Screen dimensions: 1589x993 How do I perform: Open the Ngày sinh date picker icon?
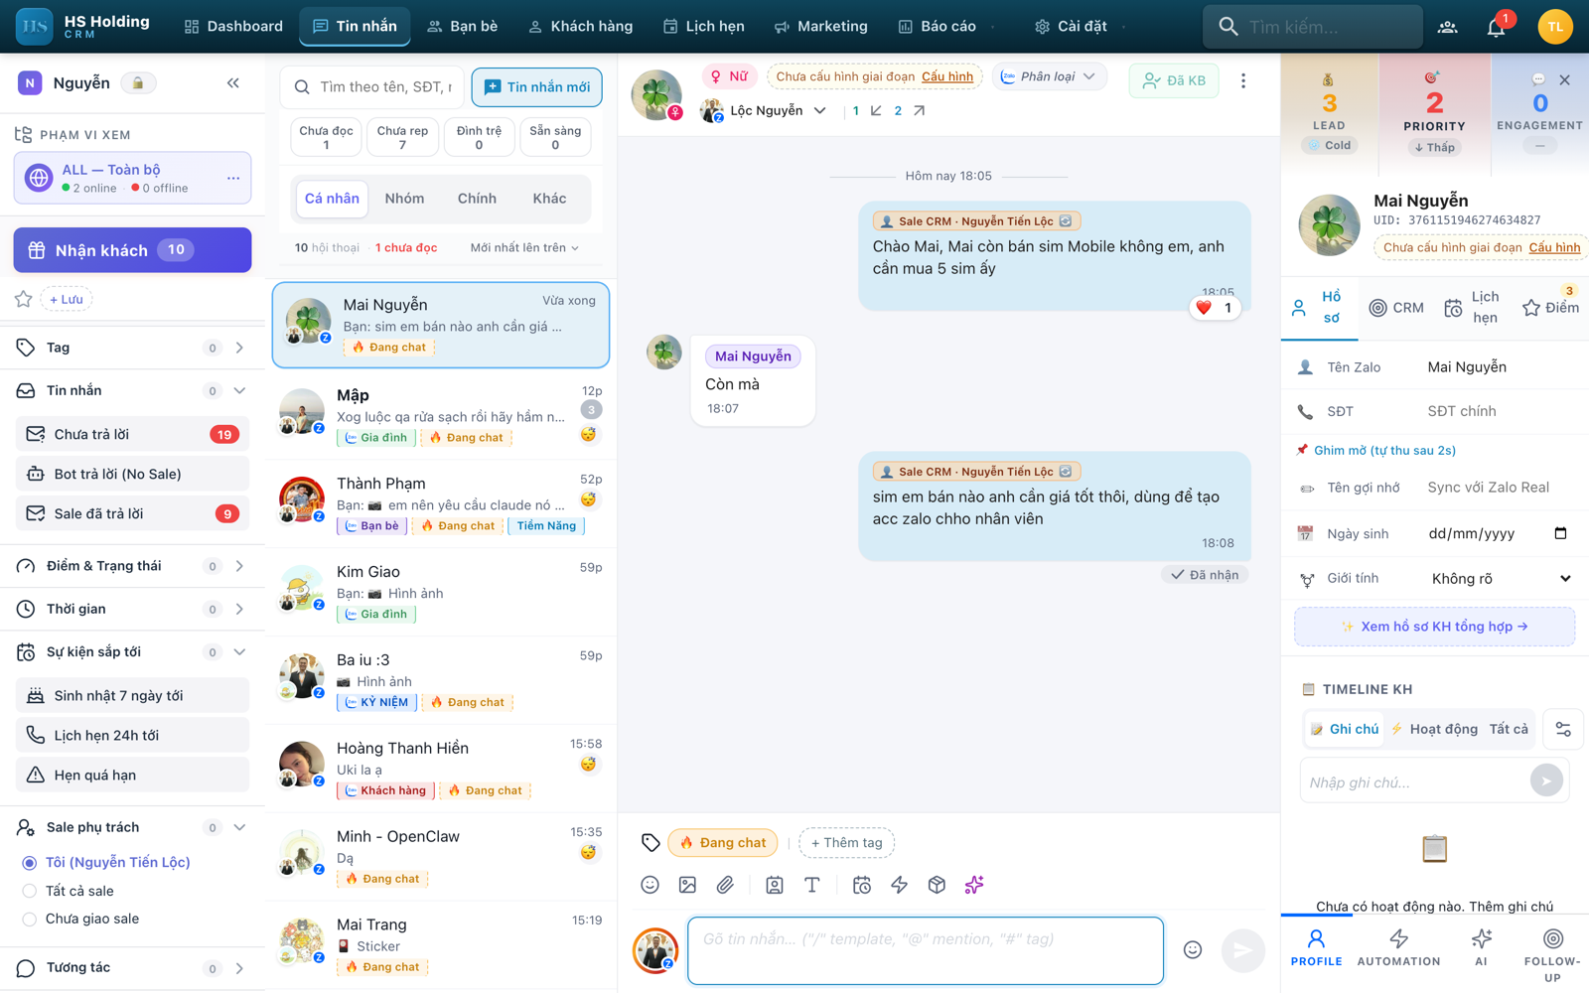pyautogui.click(x=1560, y=533)
